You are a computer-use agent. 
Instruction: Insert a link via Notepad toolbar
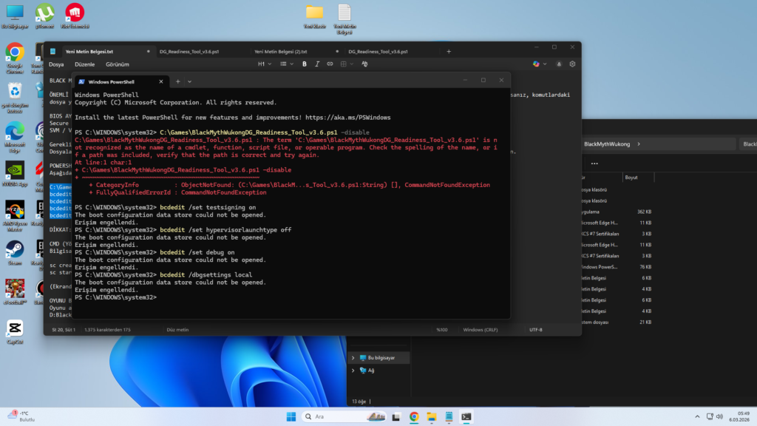point(330,64)
